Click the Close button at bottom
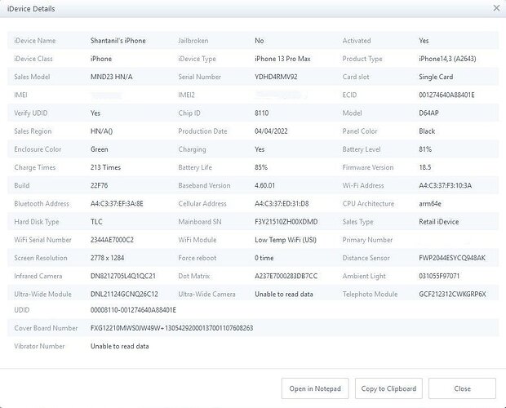The height and width of the screenshot is (408, 506). [x=462, y=388]
